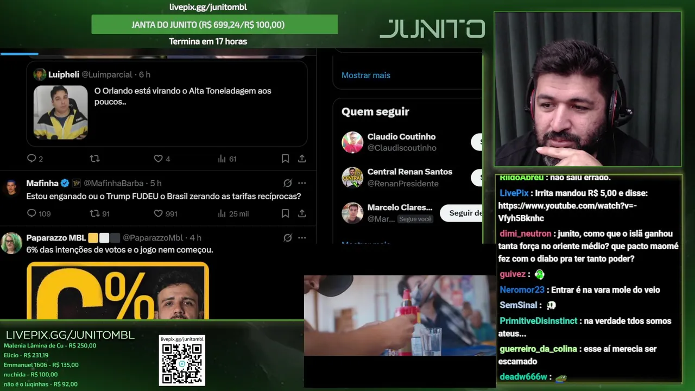Bookmark Mafinha's tweet about Trump tariffs
The height and width of the screenshot is (391, 695).
[x=285, y=213]
